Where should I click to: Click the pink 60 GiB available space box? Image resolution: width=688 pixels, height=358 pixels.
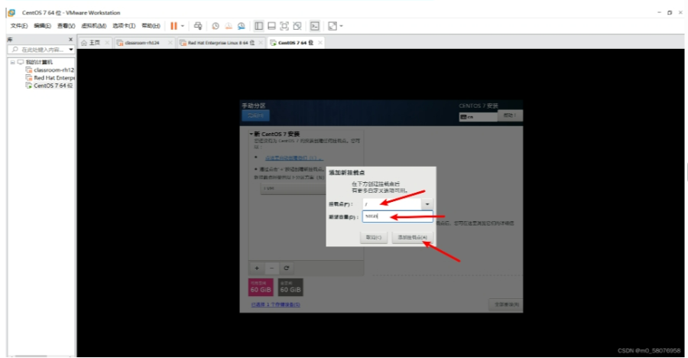click(261, 288)
